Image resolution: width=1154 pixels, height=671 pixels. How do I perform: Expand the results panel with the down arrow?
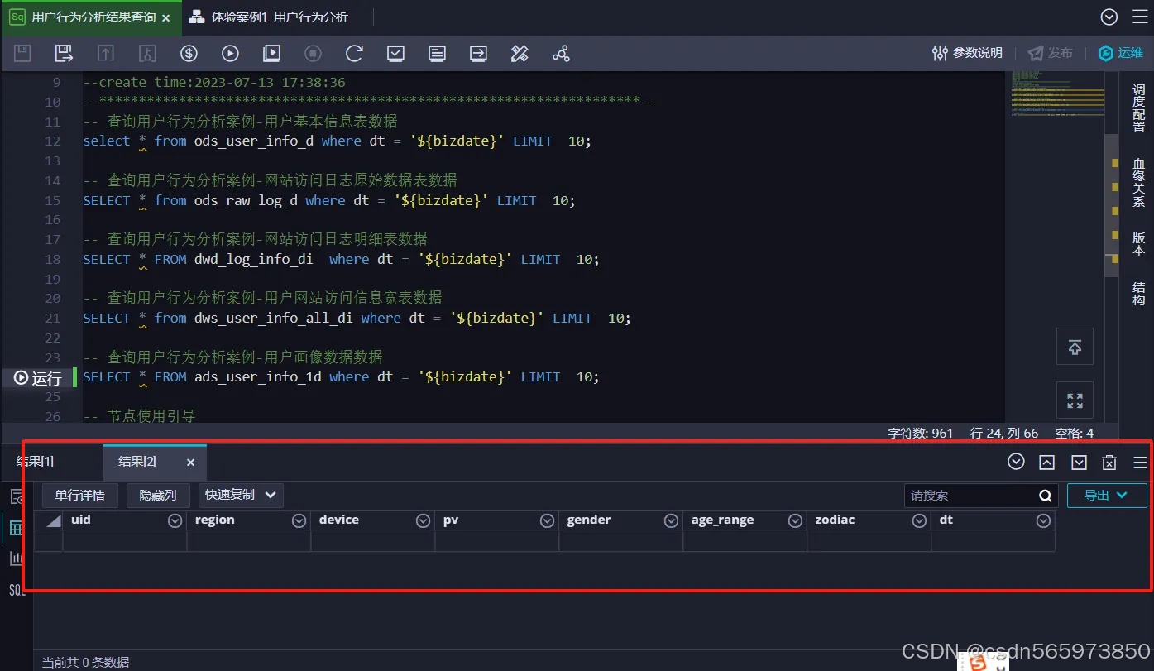(1078, 462)
